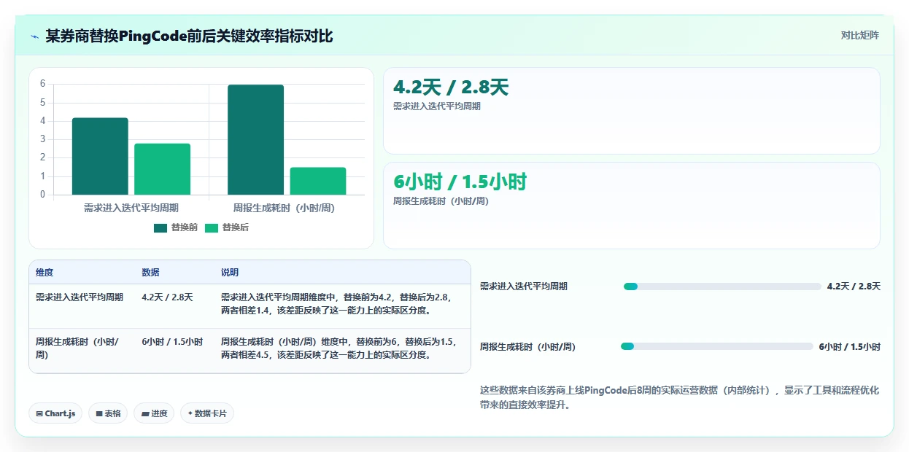
Task: Click the tall dark bar for 周报生成耗时
Action: click(x=255, y=139)
